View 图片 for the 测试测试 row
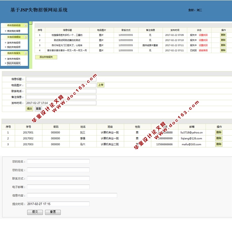The height and width of the screenshot is (225, 232). coord(101,40)
